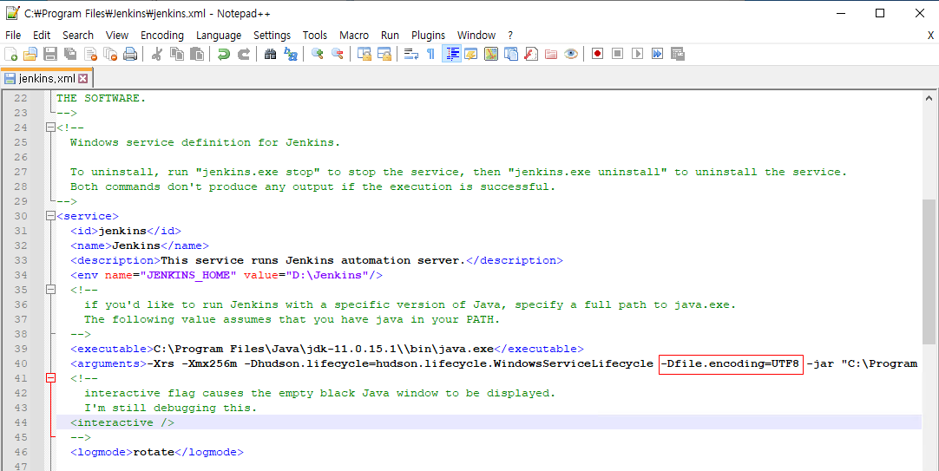Toggle file monitoring eye icon
939x471 pixels.
tap(571, 54)
